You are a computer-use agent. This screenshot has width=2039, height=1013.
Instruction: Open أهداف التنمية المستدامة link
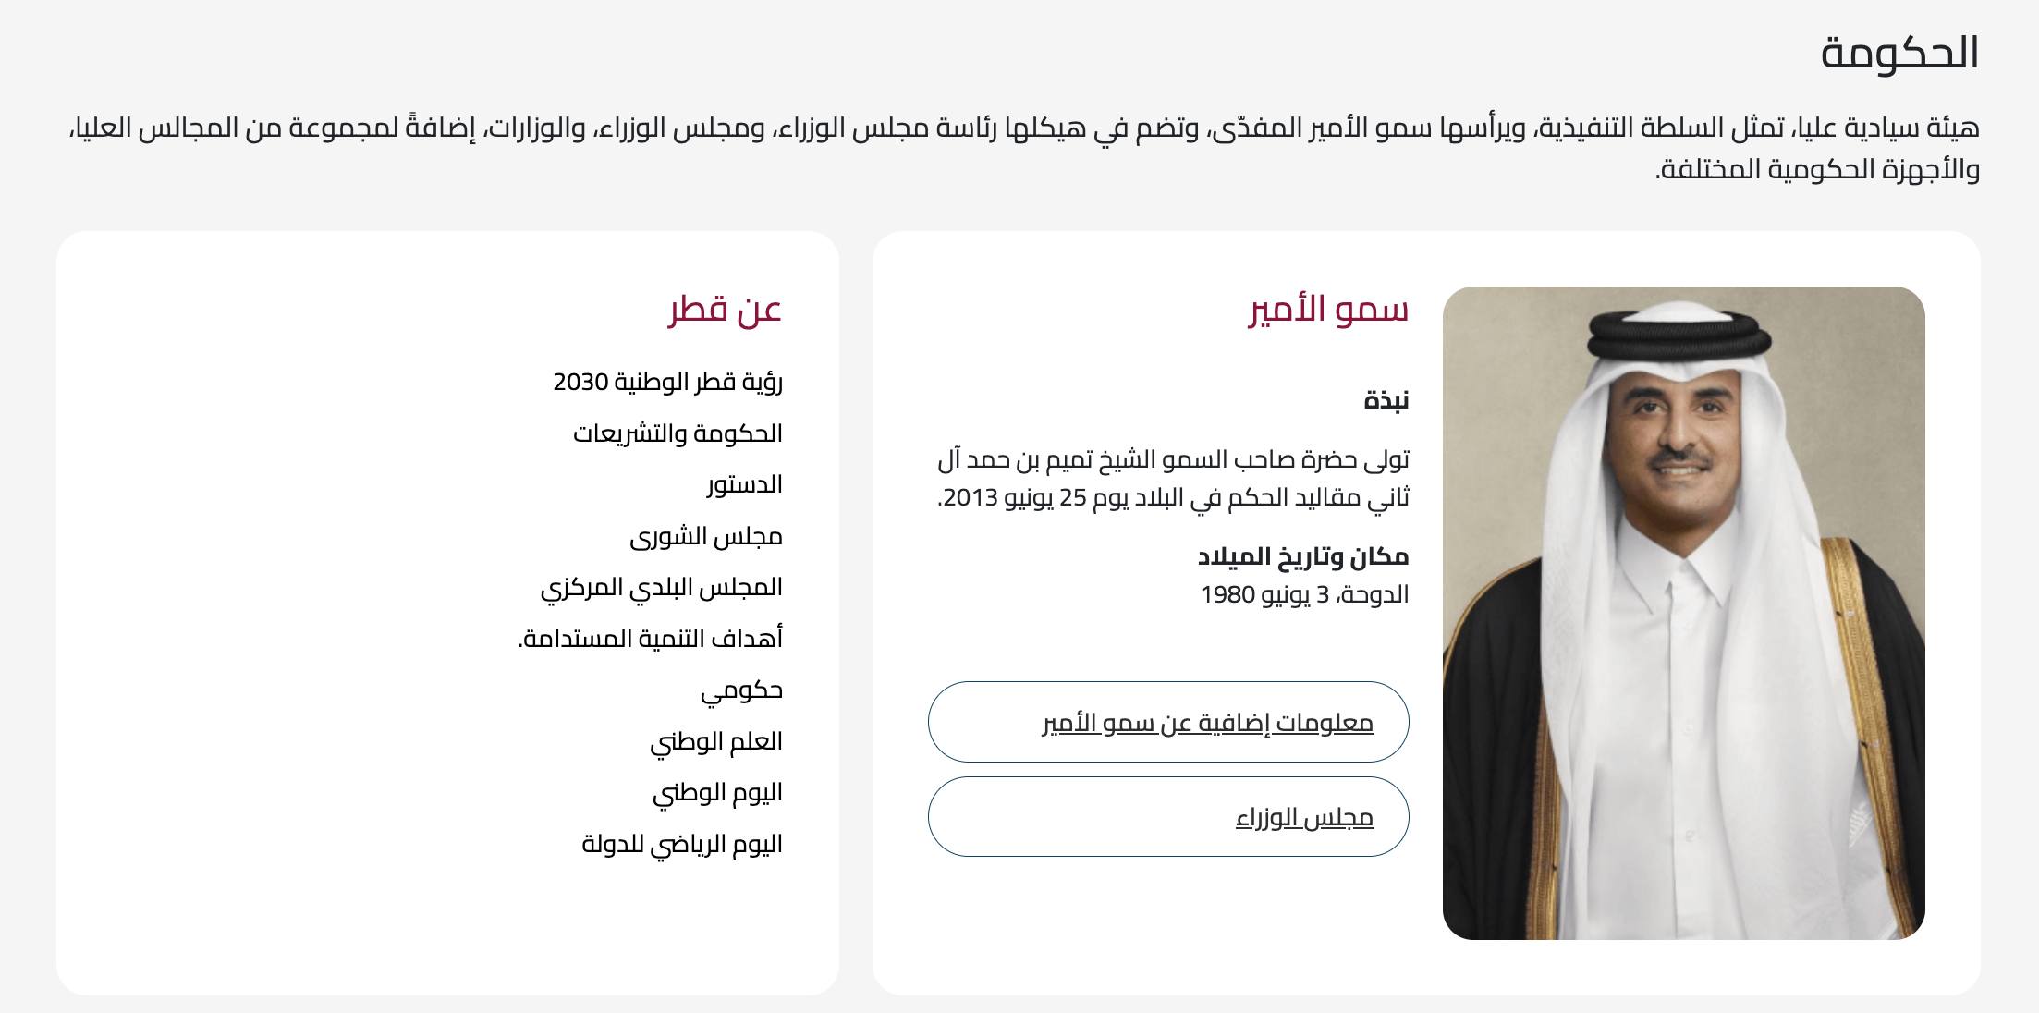pos(651,639)
